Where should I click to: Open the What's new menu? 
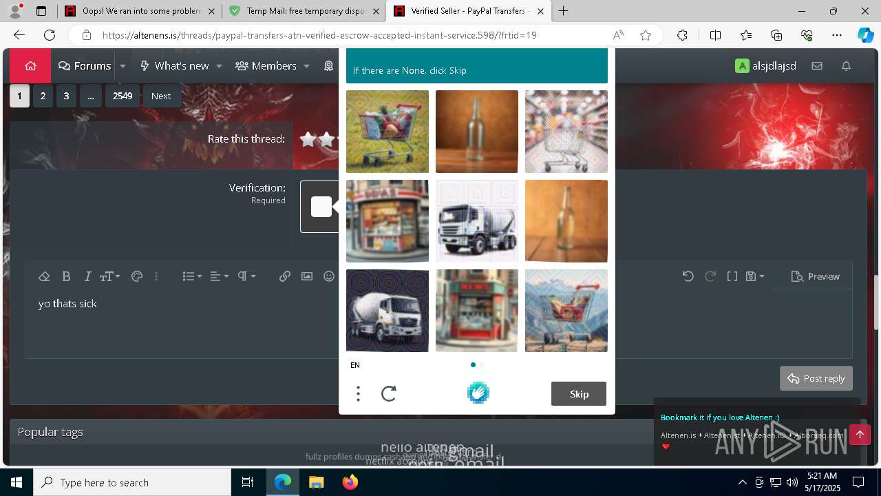(x=174, y=66)
